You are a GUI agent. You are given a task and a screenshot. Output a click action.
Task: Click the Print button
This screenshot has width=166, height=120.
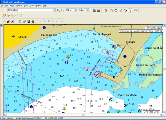(x=33, y=21)
